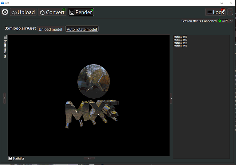Select Material_006 in the list
The image size is (236, 165).
(x=180, y=40)
